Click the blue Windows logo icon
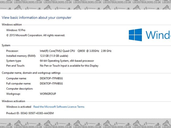 pyautogui.click(x=135, y=35)
